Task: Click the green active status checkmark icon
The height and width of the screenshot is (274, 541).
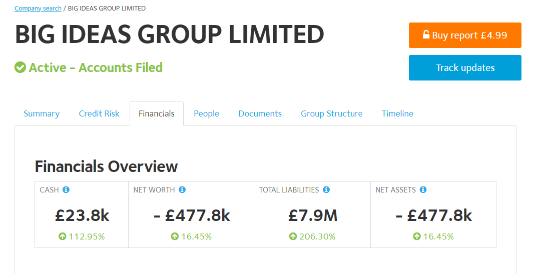Action: point(21,67)
